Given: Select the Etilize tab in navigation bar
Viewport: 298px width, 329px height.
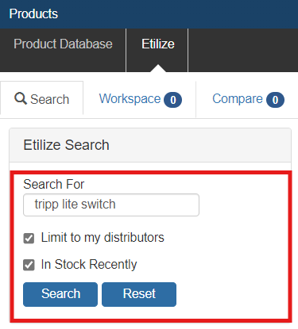Looking at the screenshot, I should [158, 44].
